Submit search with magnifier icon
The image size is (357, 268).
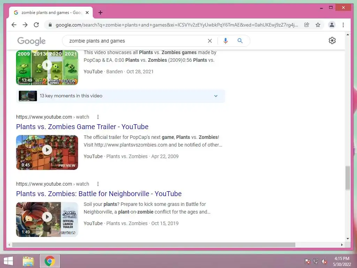pos(240,41)
